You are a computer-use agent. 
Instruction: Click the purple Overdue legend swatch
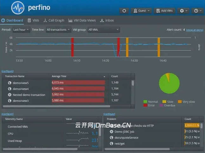(162, 105)
